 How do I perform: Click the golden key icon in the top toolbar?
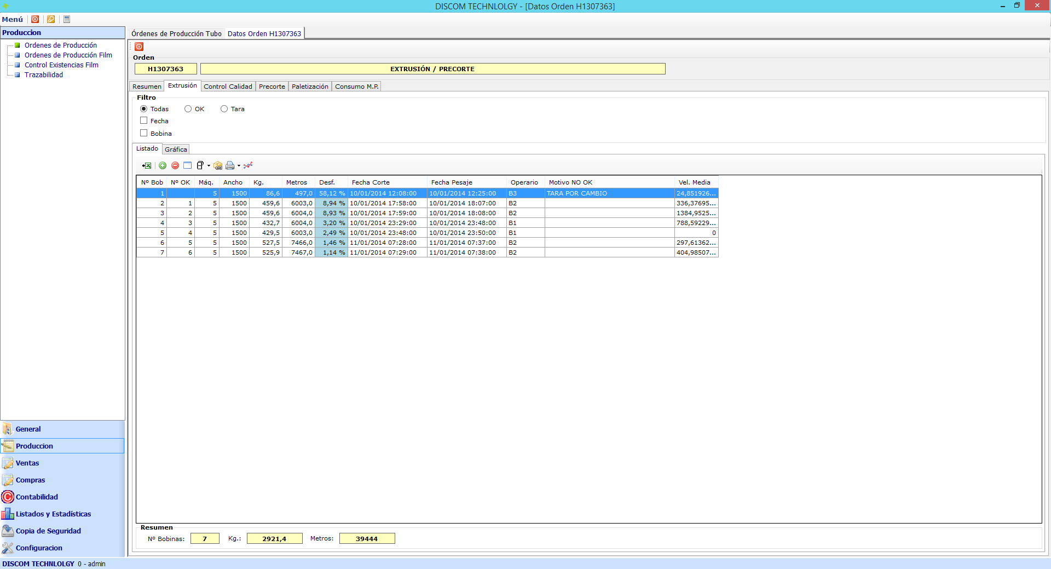pyautogui.click(x=51, y=19)
